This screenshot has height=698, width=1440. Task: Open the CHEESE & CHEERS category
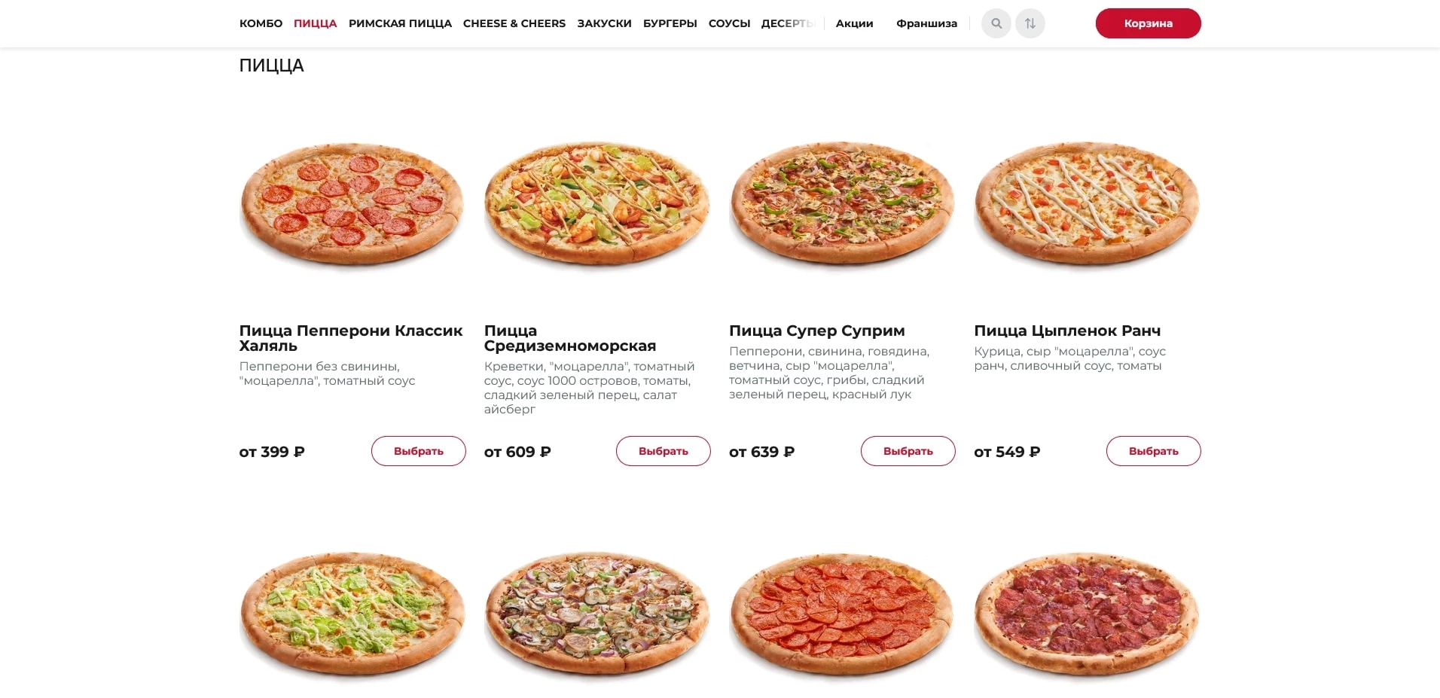coord(514,23)
